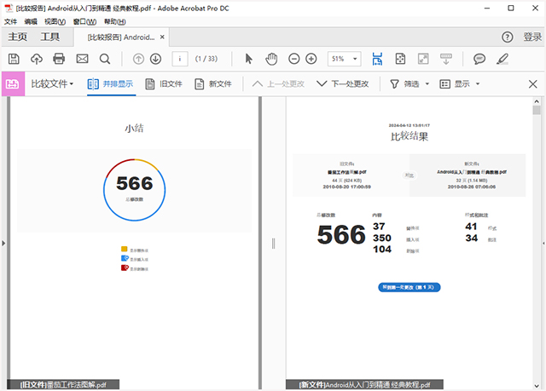Show only the old file view
The image size is (546, 391).
pyautogui.click(x=164, y=84)
